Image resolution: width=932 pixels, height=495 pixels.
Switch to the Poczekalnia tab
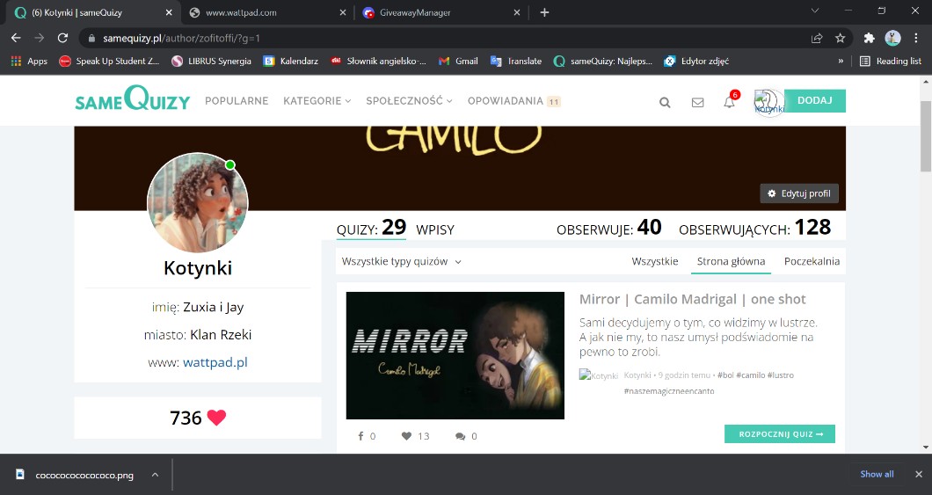click(811, 261)
